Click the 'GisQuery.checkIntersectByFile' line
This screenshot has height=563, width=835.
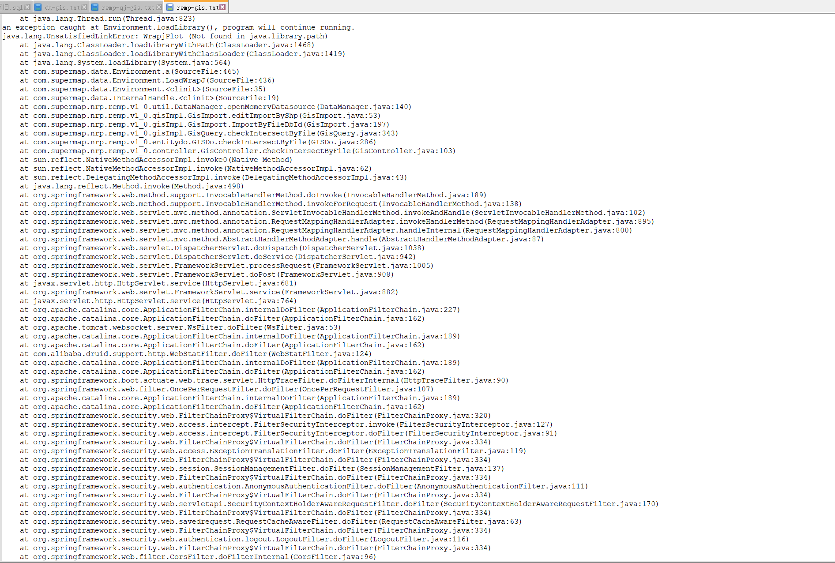click(209, 133)
